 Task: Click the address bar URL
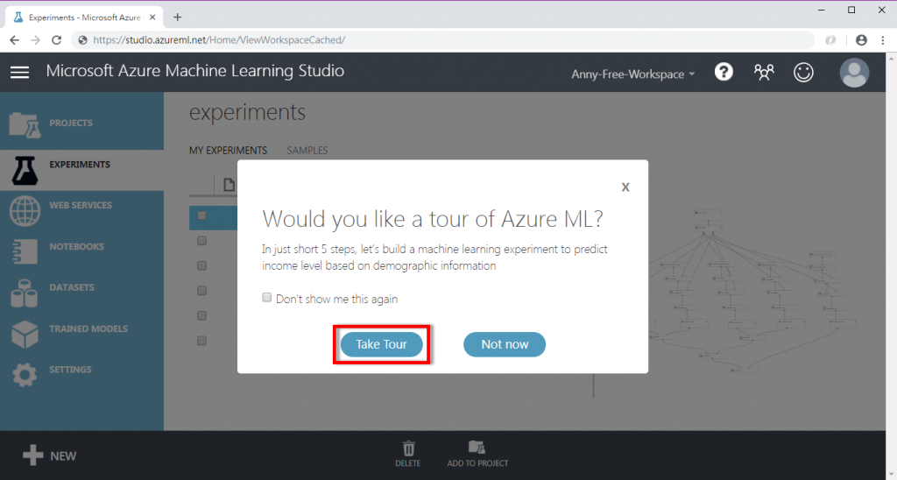click(219, 40)
